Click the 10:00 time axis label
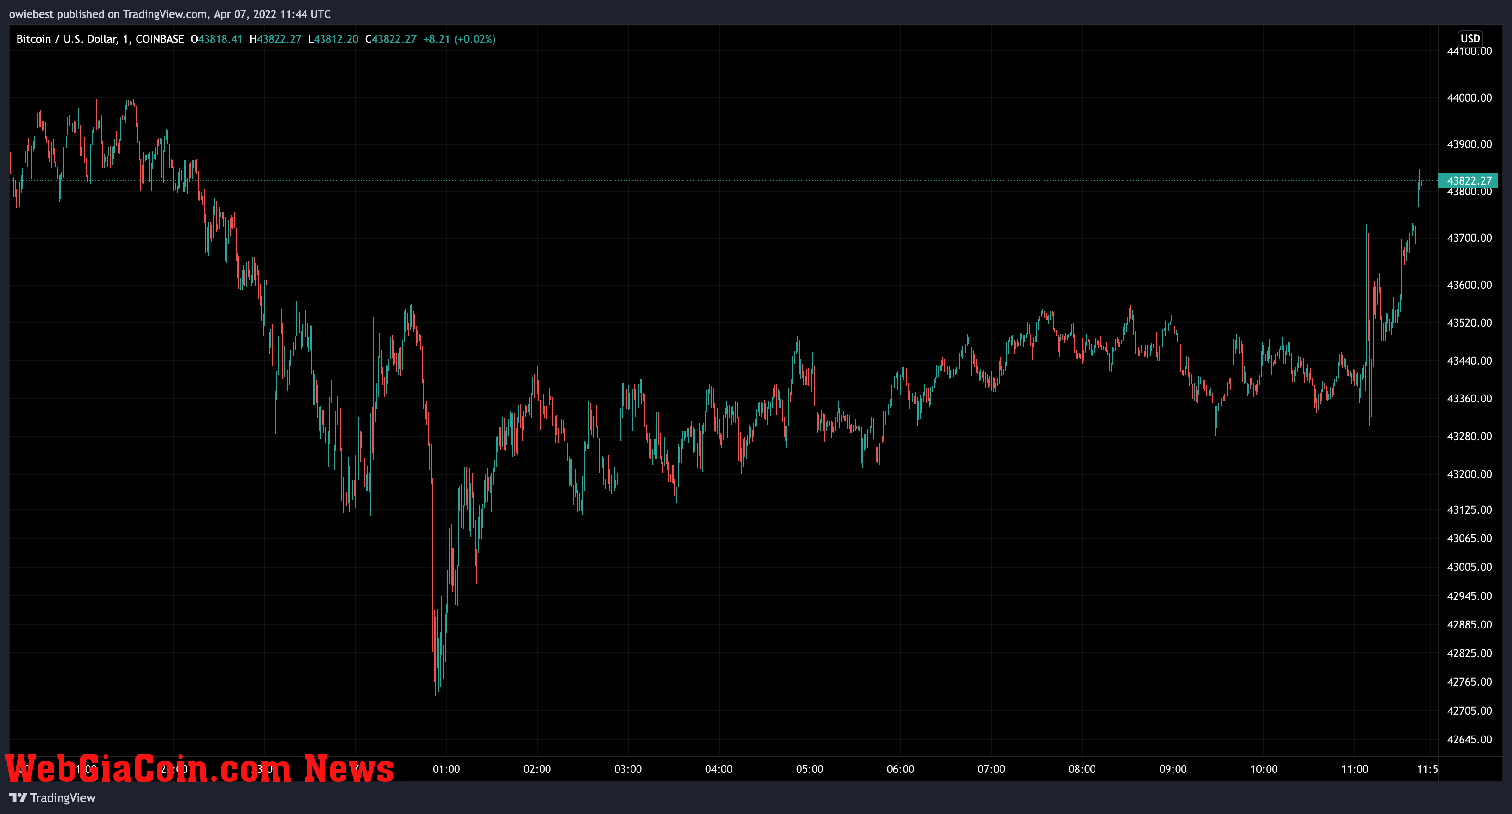Viewport: 1512px width, 814px height. [1264, 769]
